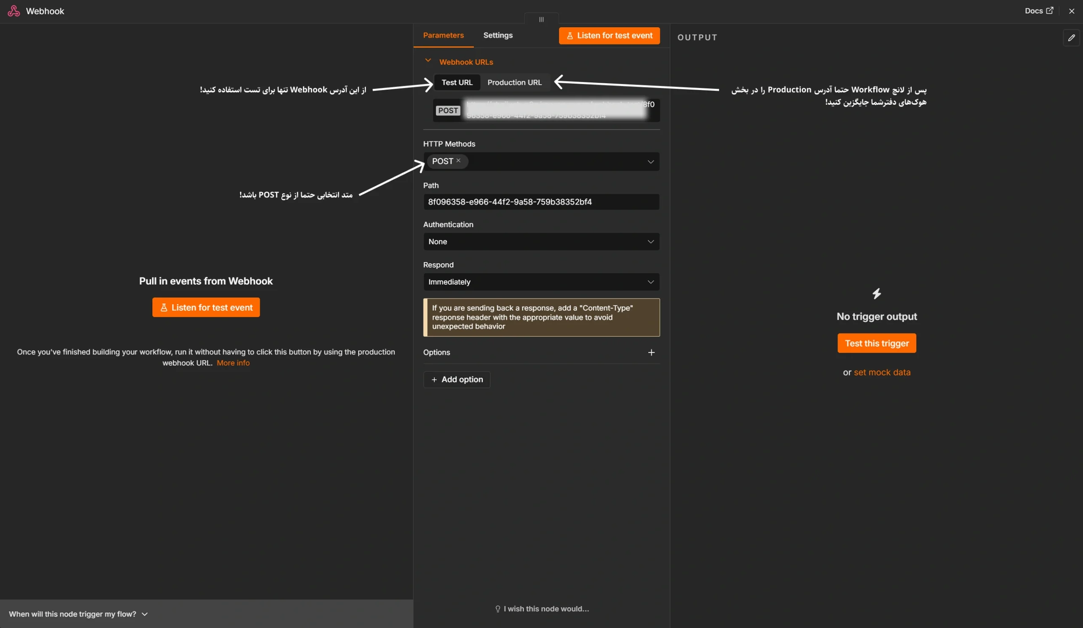Viewport: 1083px width, 628px height.
Task: Click left Listen for test event button
Action: coord(206,307)
